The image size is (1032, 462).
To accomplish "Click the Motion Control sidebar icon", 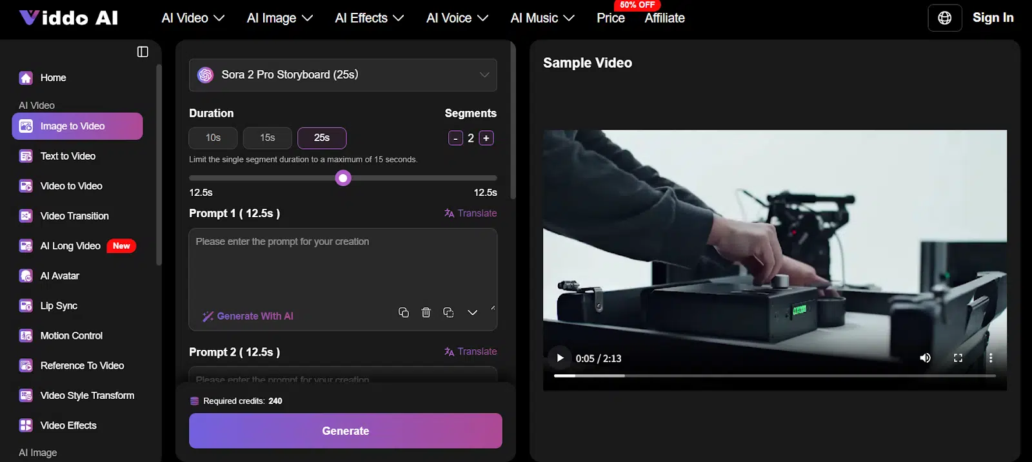I will [26, 336].
